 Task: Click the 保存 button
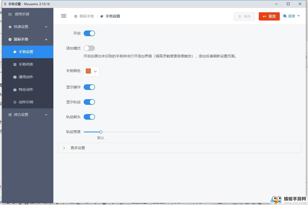(244, 16)
